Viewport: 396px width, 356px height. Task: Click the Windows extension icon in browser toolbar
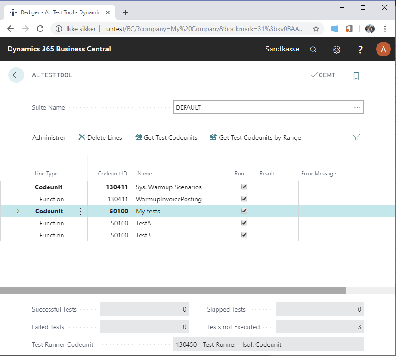[x=334, y=29]
